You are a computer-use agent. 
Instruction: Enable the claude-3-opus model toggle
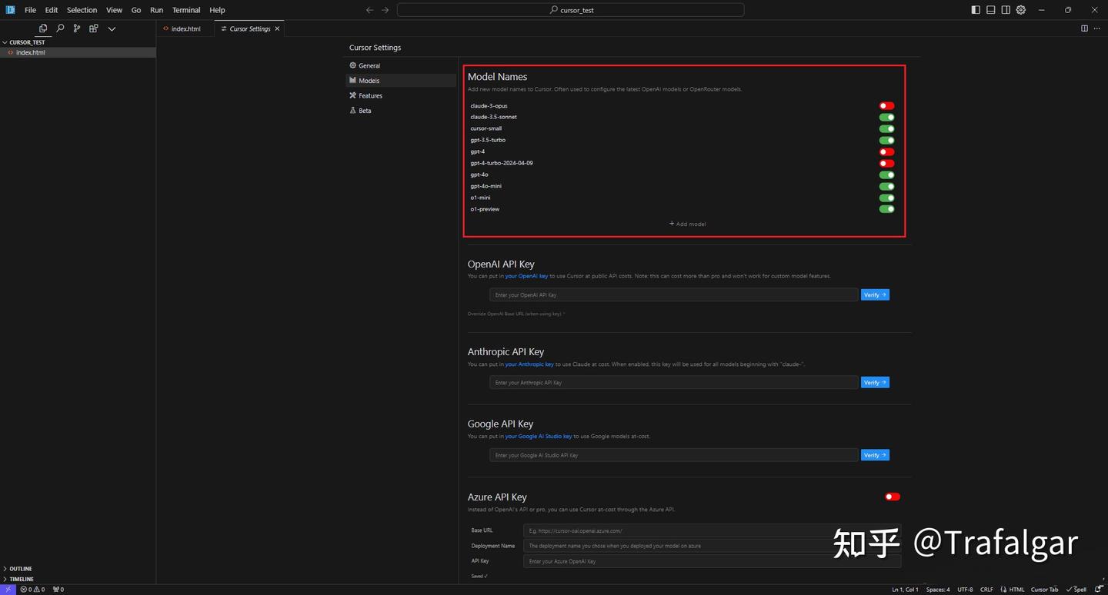tap(886, 106)
